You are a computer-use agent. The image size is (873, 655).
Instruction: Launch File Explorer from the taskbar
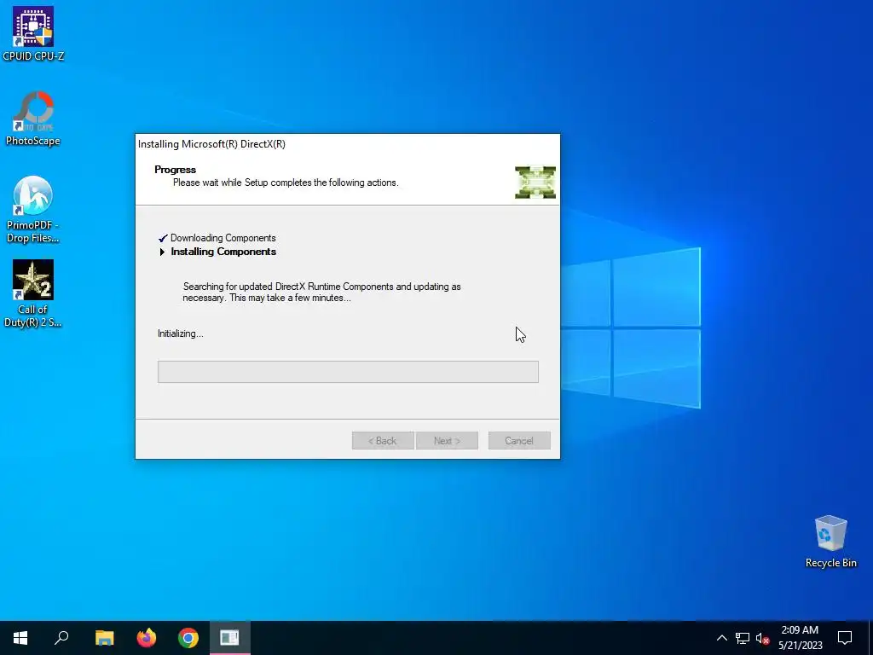click(x=104, y=638)
